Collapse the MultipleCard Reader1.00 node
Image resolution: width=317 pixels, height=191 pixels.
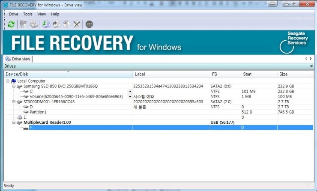(x=14, y=122)
